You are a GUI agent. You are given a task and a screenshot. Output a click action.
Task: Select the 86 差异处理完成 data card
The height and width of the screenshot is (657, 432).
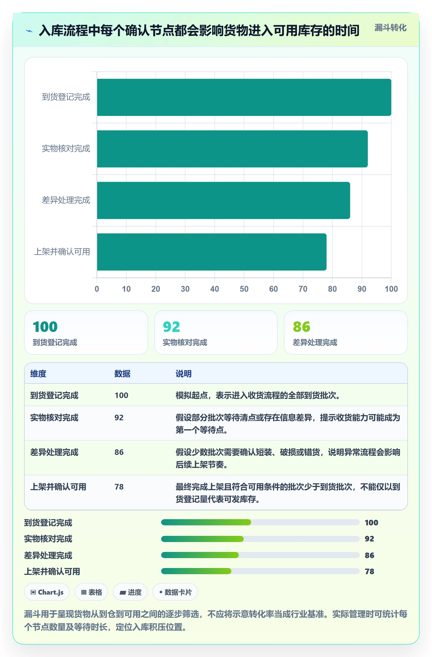[x=346, y=333]
